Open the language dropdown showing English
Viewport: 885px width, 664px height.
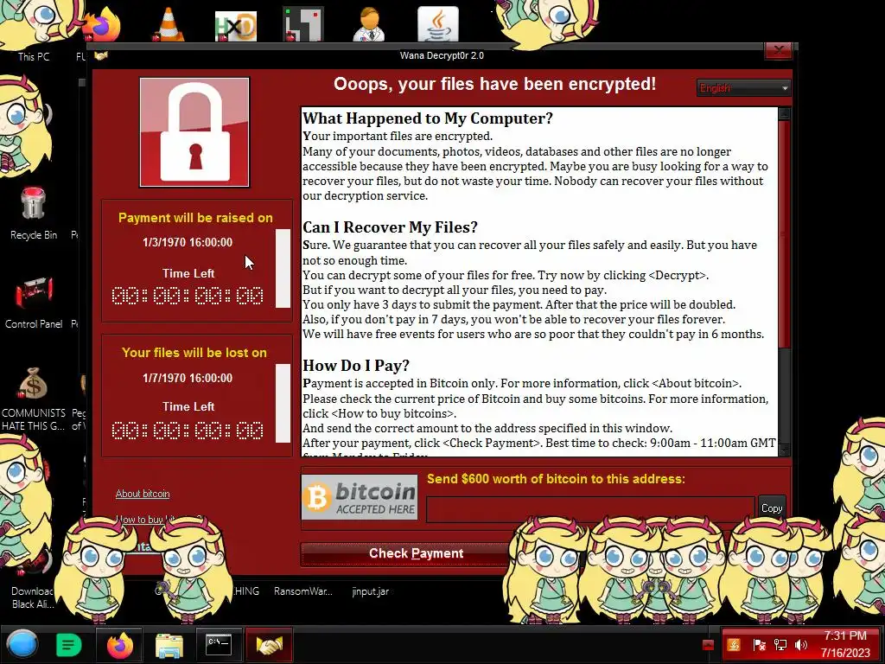tap(744, 88)
